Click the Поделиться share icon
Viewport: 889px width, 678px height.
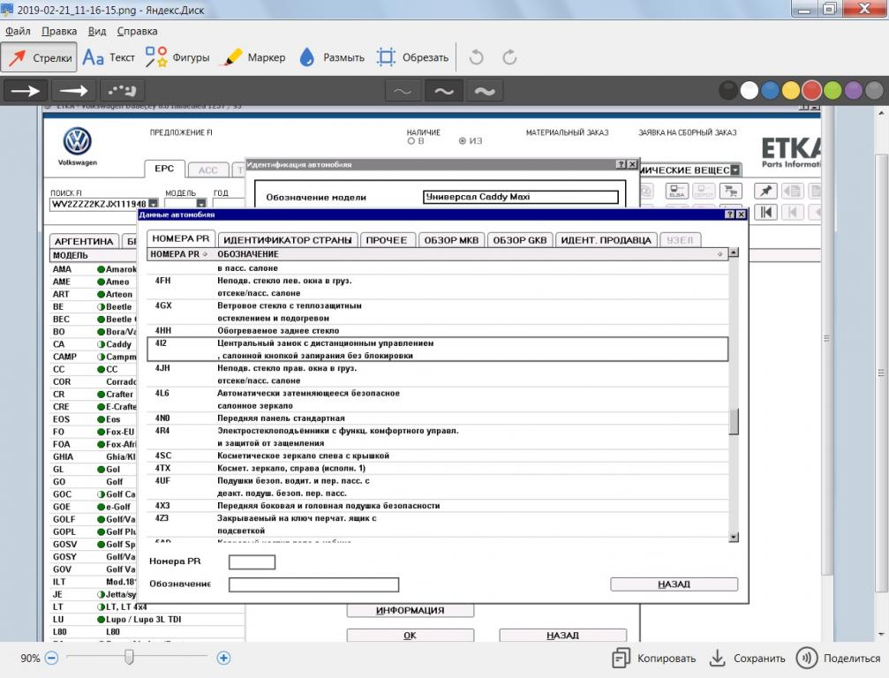click(806, 659)
